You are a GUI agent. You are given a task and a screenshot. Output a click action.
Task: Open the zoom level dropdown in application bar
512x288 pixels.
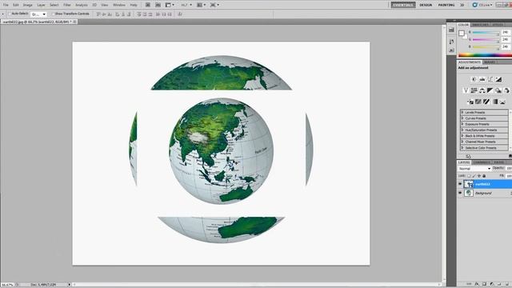pyautogui.click(x=186, y=5)
